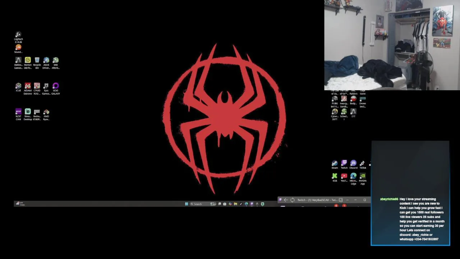Image resolution: width=460 pixels, height=259 pixels.
Task: Select the AIDA64 Extreme shortcut
Action: (x=28, y=89)
